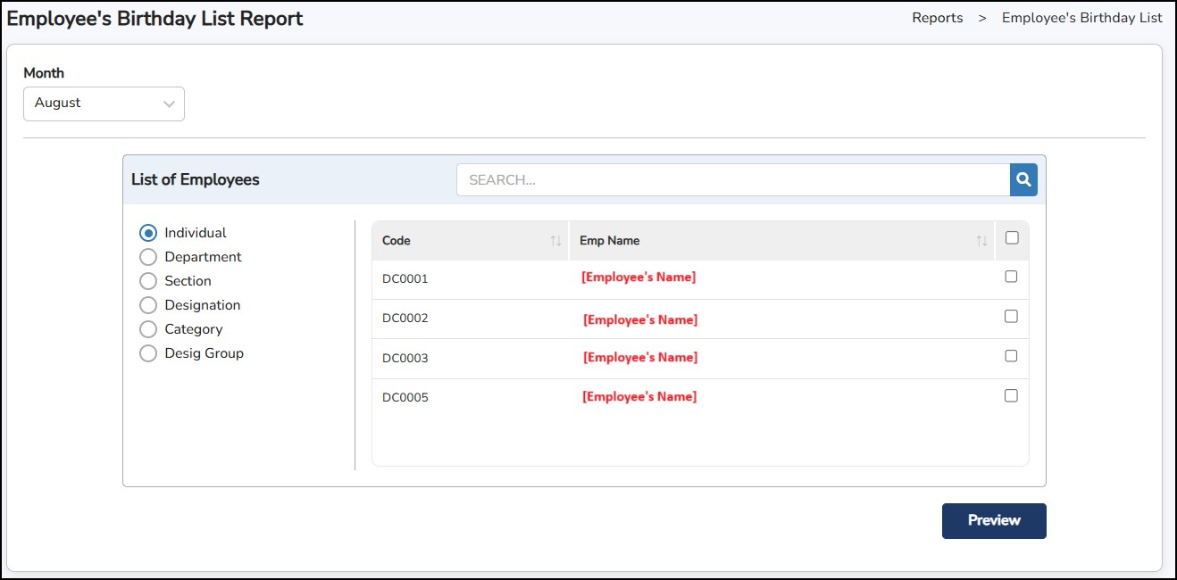Click the Employee's Birthday List breadcrumb

[1081, 18]
